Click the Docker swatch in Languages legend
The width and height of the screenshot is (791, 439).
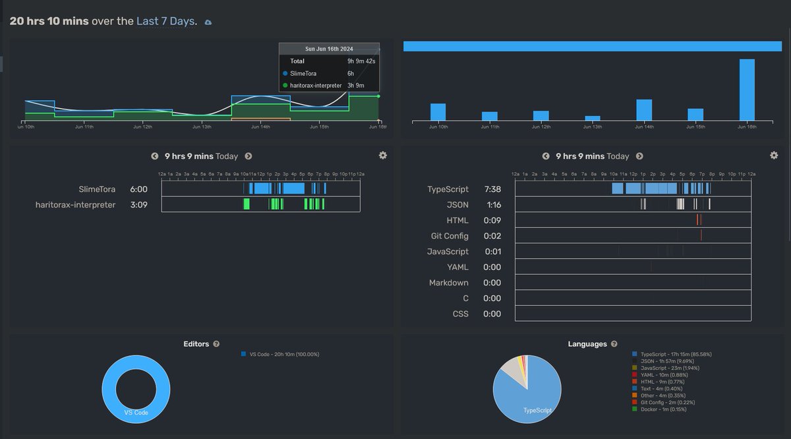pos(635,409)
